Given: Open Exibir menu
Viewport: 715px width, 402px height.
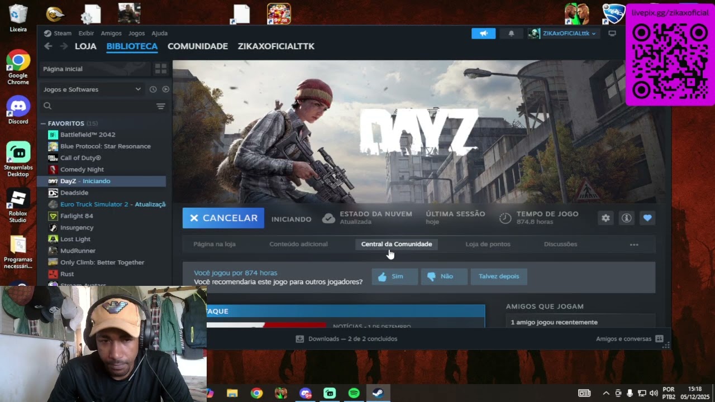Looking at the screenshot, I should [86, 33].
